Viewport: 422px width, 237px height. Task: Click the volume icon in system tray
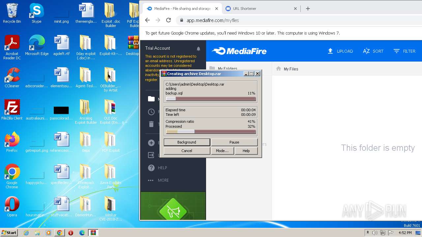tap(375, 233)
